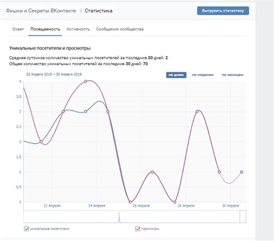Open the Охват tab
The width and height of the screenshot is (274, 241).
click(x=18, y=29)
